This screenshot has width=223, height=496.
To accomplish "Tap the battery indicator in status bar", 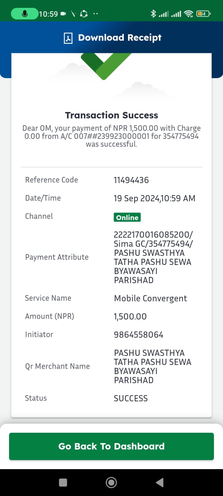I will (x=203, y=14).
